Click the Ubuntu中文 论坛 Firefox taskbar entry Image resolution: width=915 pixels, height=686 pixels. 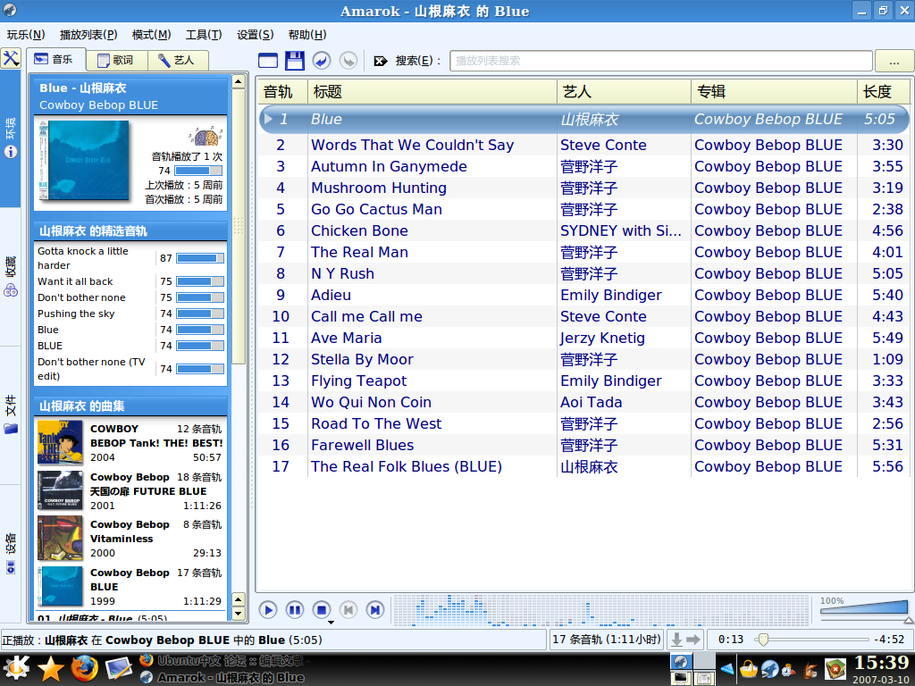[225, 661]
